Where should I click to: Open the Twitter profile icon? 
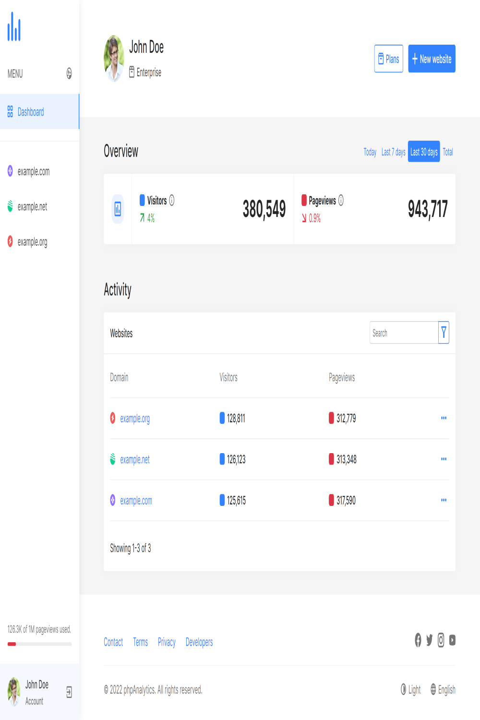point(429,640)
